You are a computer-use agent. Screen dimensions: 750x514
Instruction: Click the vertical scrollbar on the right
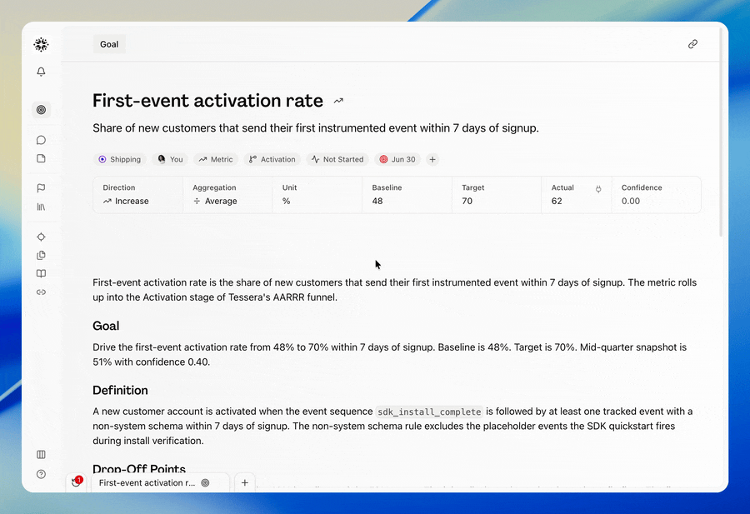point(722,132)
